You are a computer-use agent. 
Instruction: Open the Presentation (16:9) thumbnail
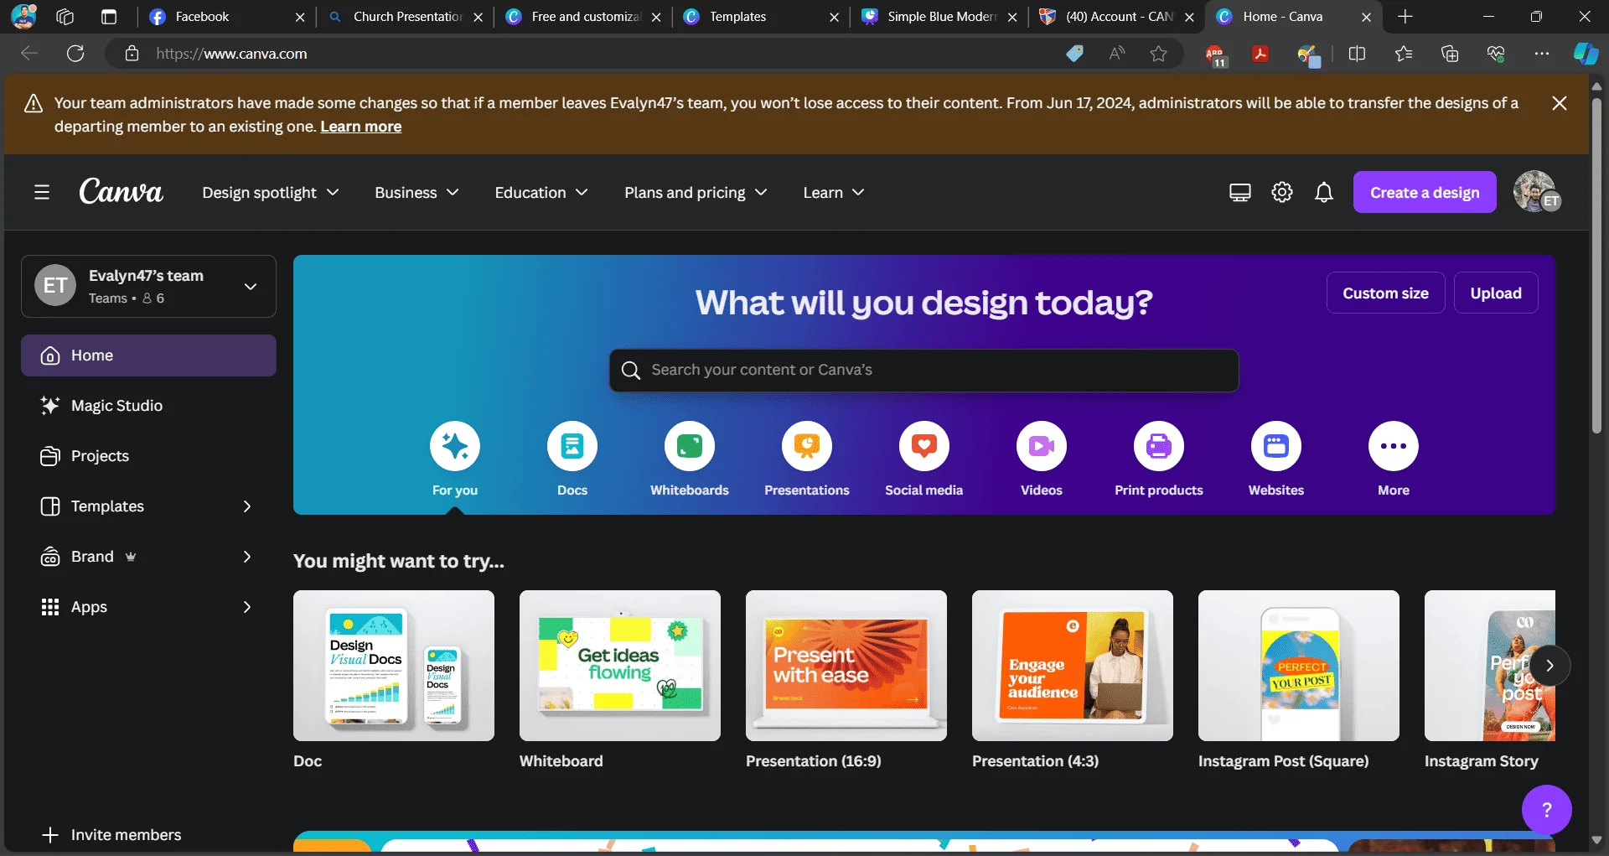[846, 666]
